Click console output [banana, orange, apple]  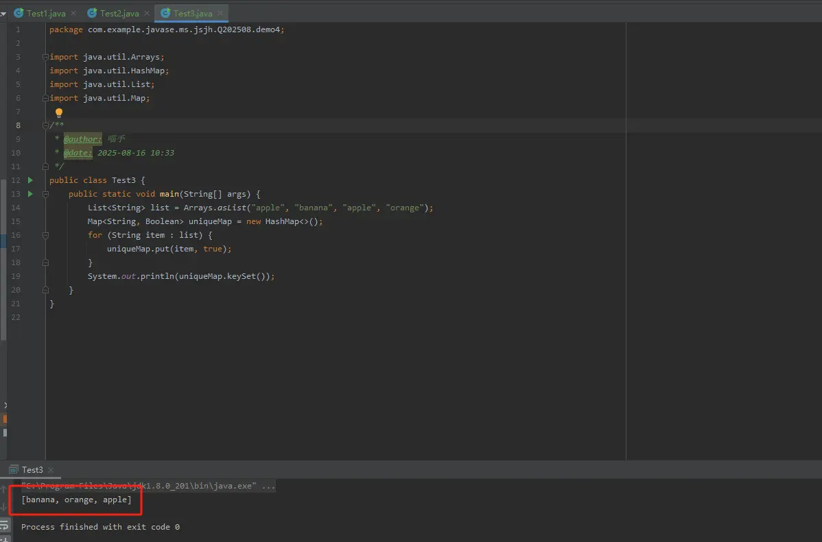(x=77, y=500)
